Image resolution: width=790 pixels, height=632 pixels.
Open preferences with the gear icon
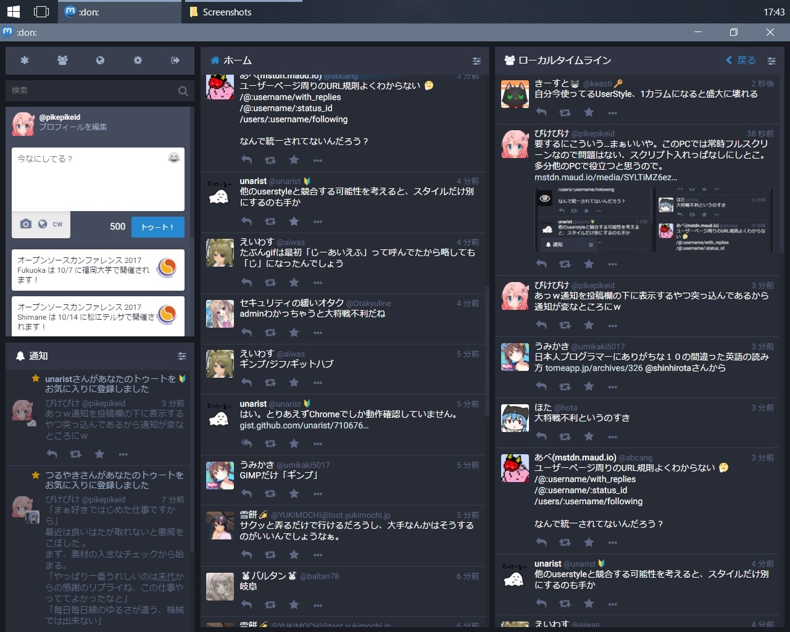click(138, 60)
